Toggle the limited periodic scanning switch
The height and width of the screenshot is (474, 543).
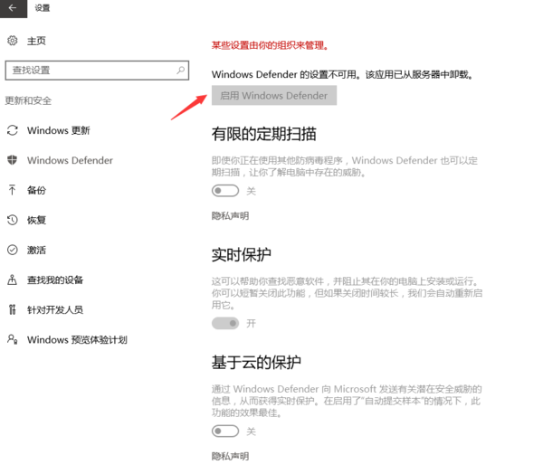point(225,191)
